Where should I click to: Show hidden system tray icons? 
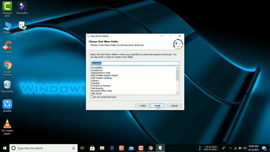[231, 148]
